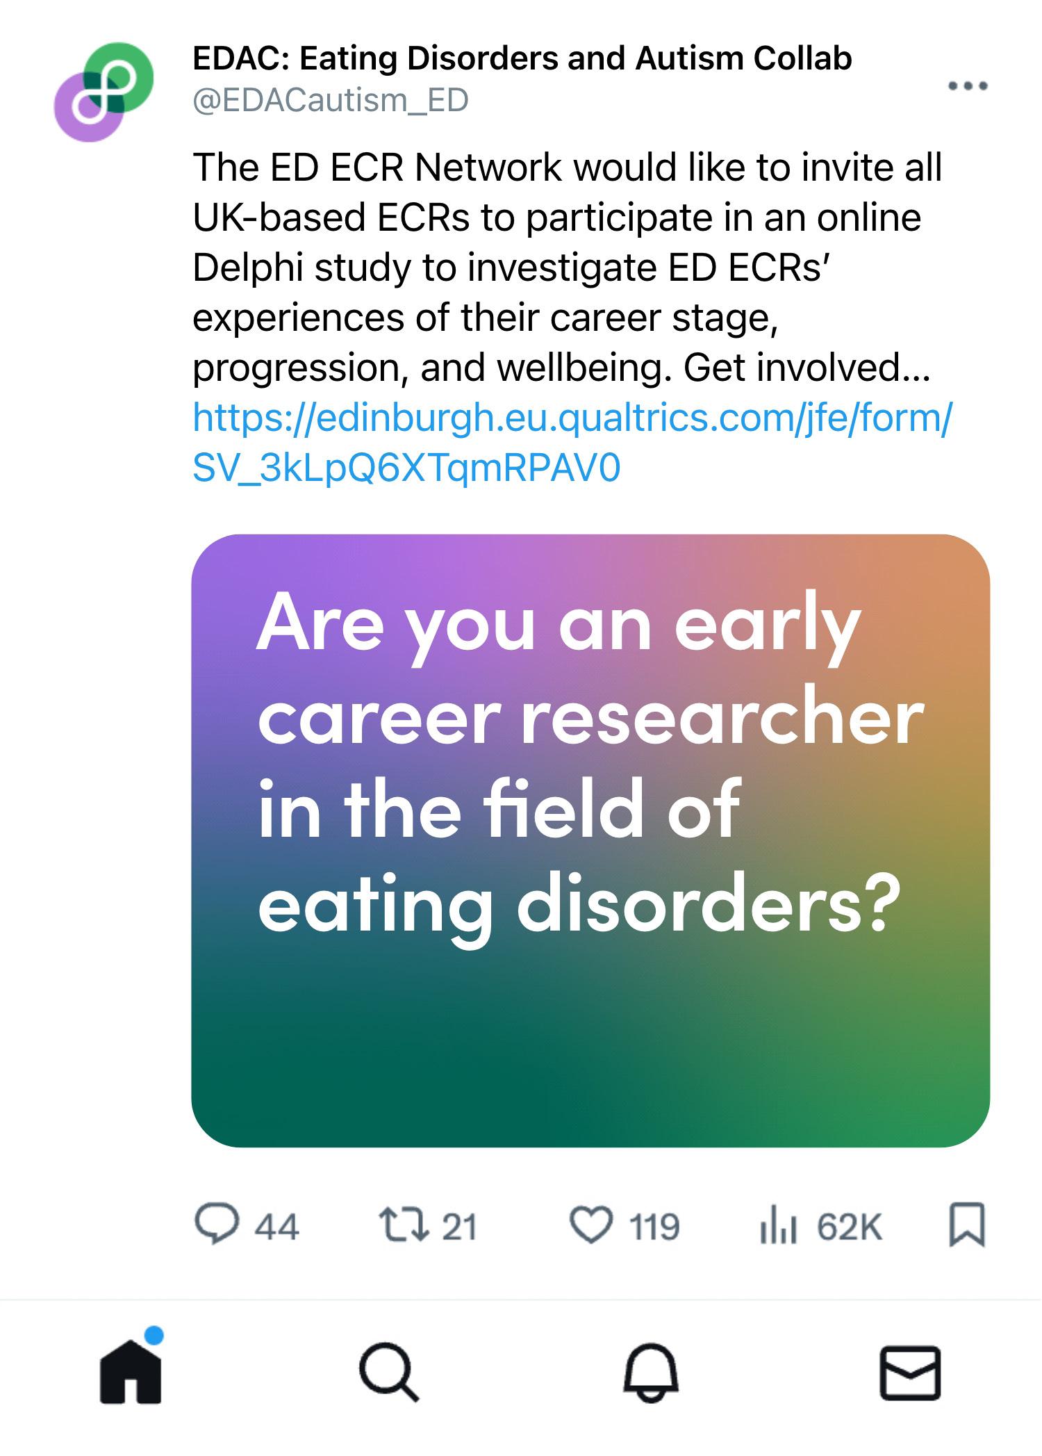Go to the Home tab
Viewport: 1042px width, 1456px height.
coord(131,1373)
